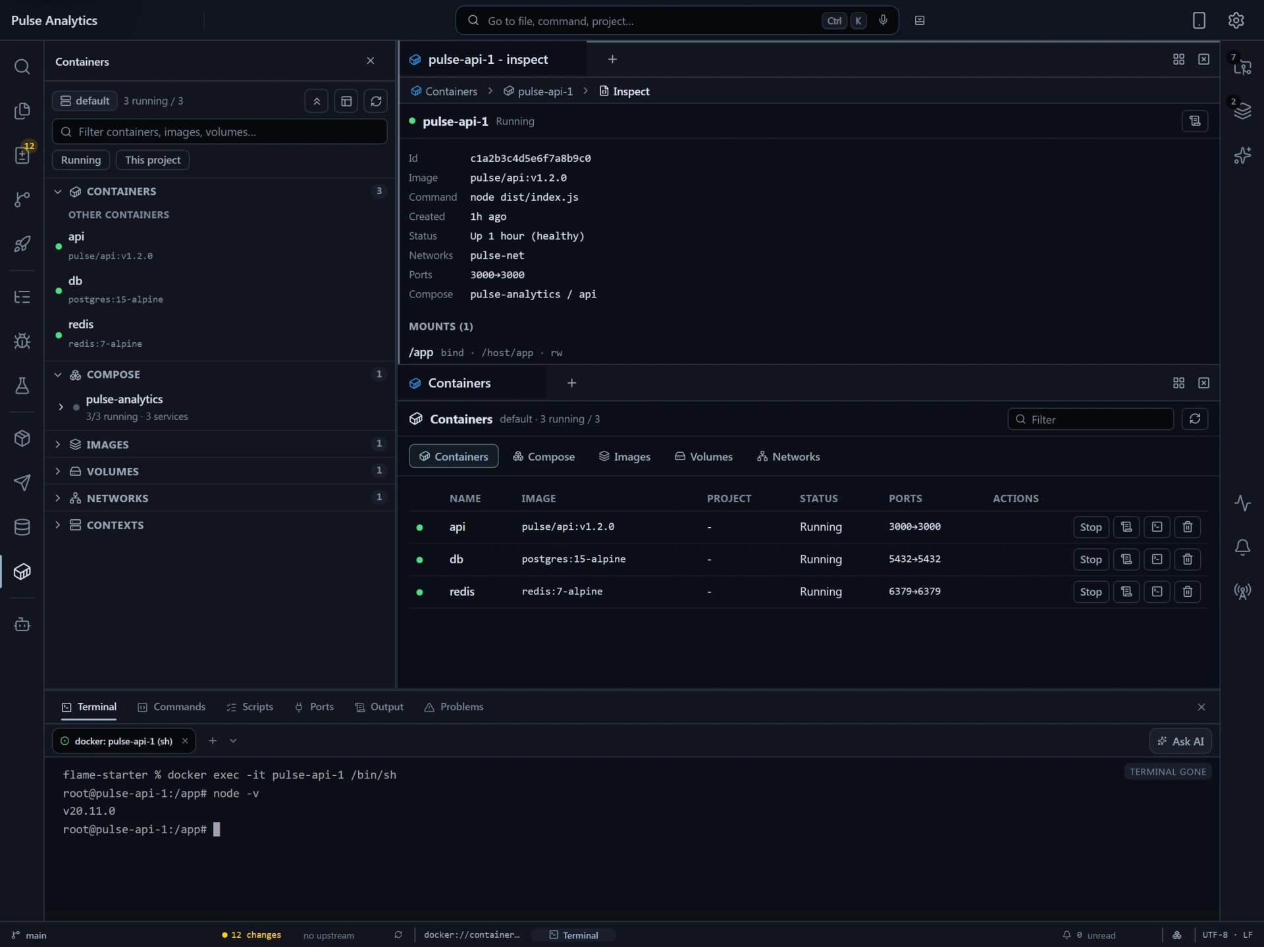
Task: Expand the pulse-analytics compose project
Action: click(61, 407)
